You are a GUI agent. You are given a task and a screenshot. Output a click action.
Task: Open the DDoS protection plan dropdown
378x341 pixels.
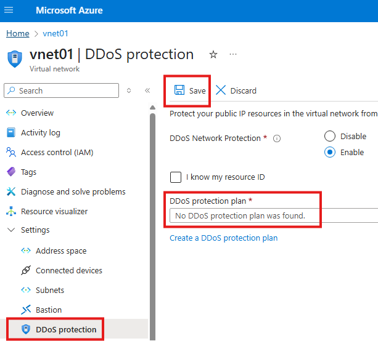(274, 215)
